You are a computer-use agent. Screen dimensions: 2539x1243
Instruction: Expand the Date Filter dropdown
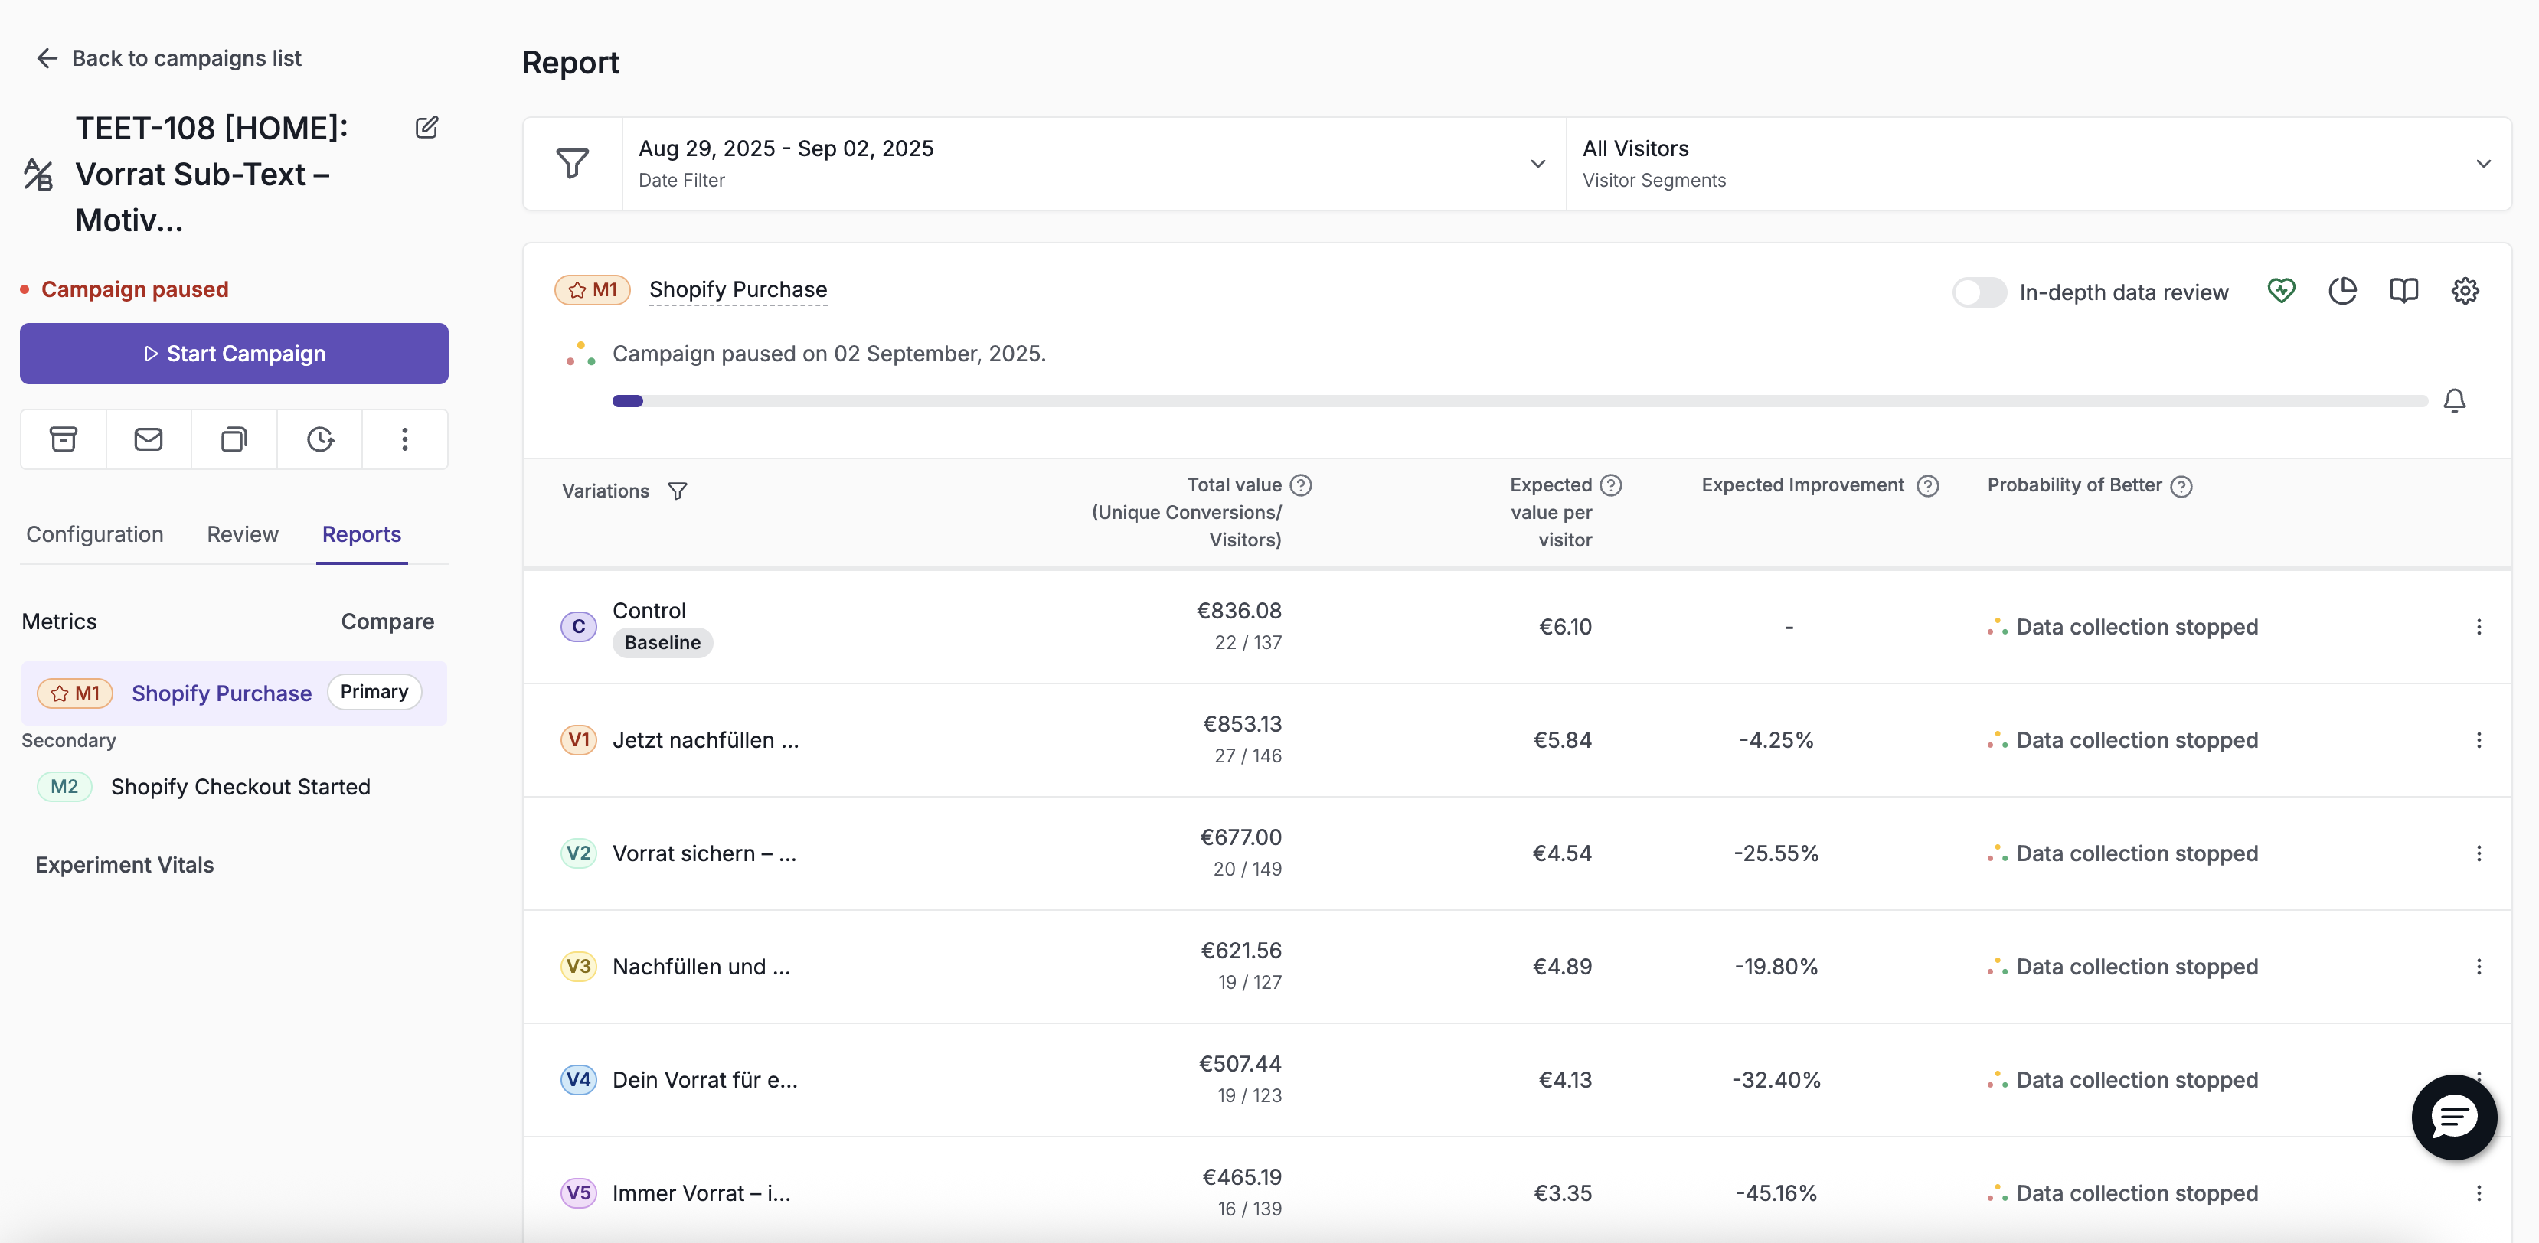point(1093,164)
